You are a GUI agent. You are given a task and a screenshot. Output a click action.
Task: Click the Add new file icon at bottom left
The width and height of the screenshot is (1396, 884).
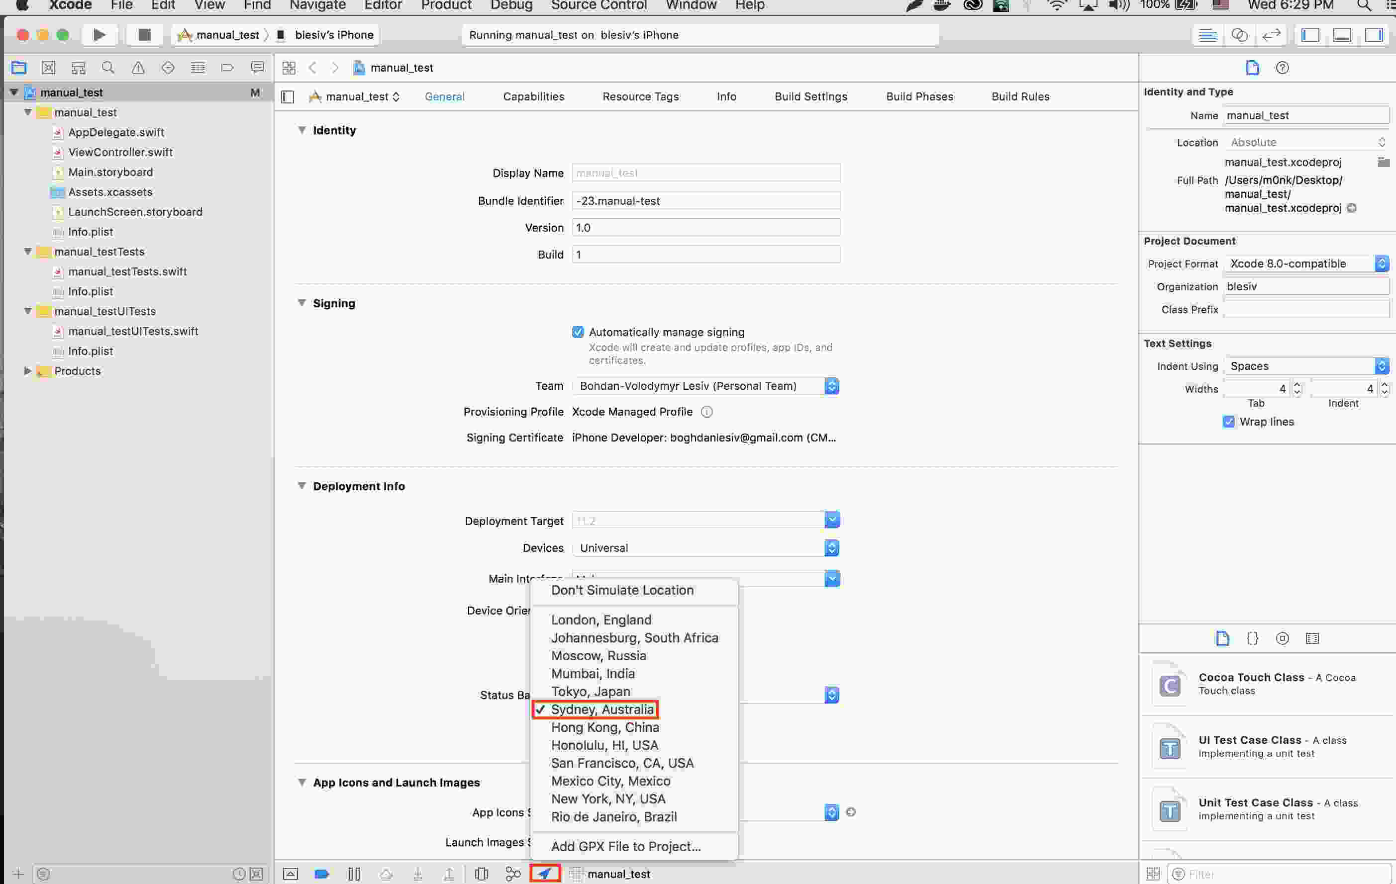14,873
